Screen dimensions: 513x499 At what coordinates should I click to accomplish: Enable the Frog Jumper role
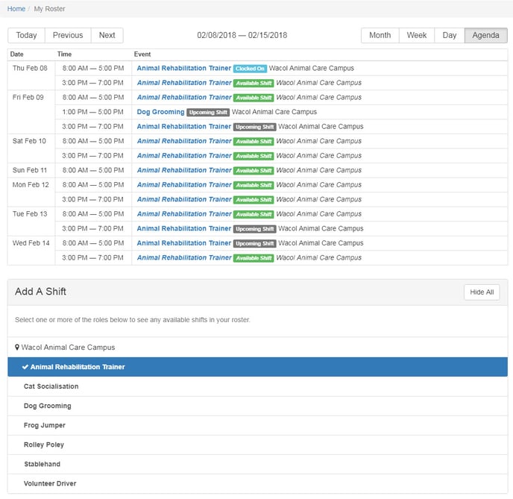coord(45,425)
